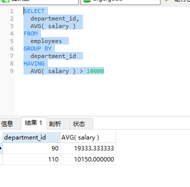Click the AVG( salary ) column header

coord(88,137)
